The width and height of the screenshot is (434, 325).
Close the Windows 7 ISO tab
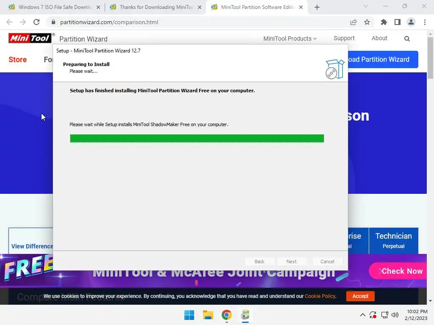click(98, 8)
